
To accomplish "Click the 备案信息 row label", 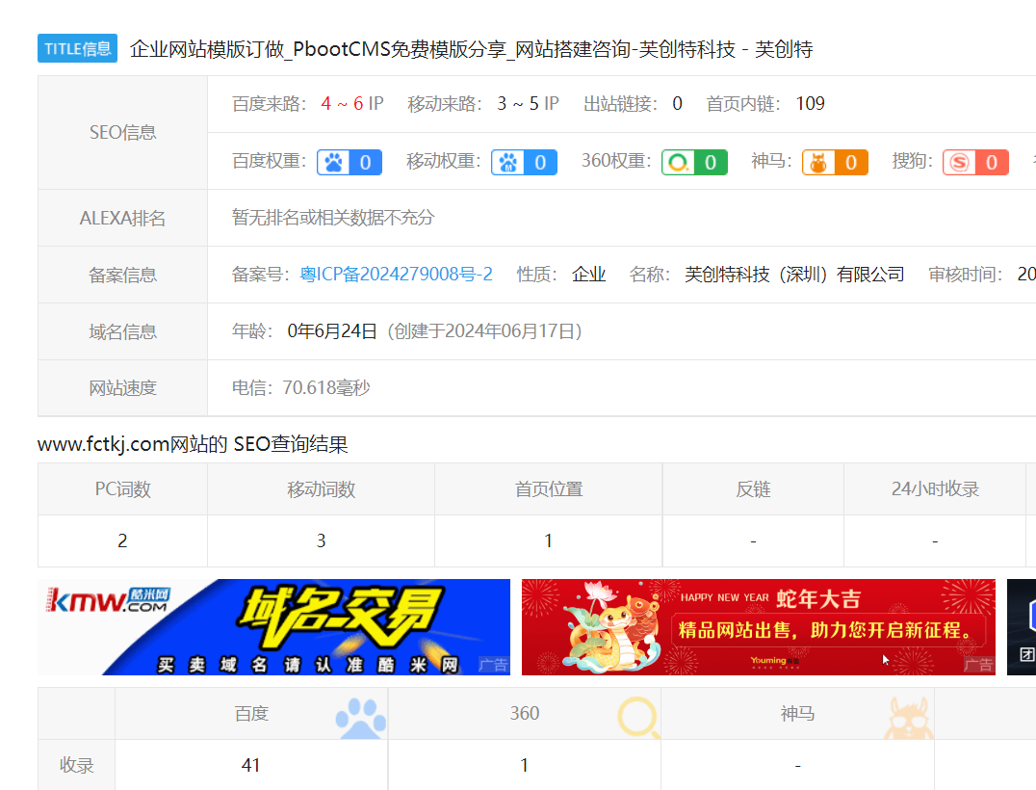I will coord(123,275).
